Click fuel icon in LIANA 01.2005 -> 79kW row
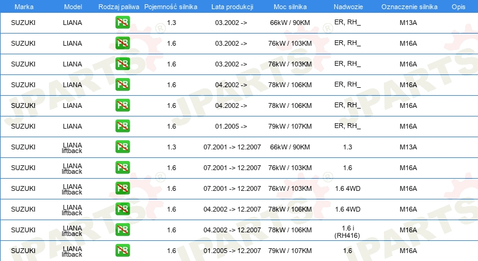Screen dimensions: 478x261 tap(122, 126)
